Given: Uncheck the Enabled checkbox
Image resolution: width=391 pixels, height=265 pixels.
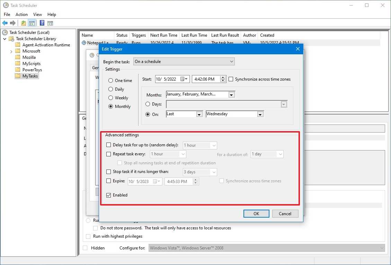Looking at the screenshot, I should pos(109,195).
